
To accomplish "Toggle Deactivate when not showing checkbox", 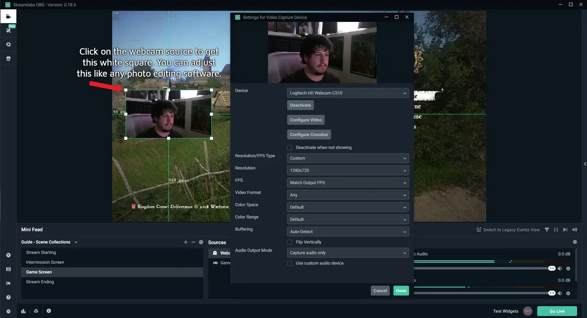I will 290,148.
